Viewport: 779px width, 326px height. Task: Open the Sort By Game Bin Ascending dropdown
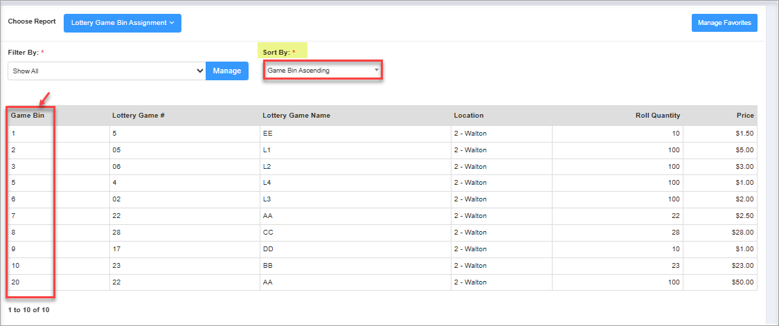[322, 70]
